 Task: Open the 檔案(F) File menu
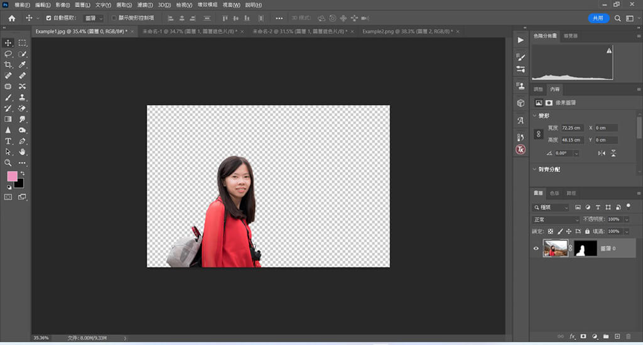pos(22,5)
